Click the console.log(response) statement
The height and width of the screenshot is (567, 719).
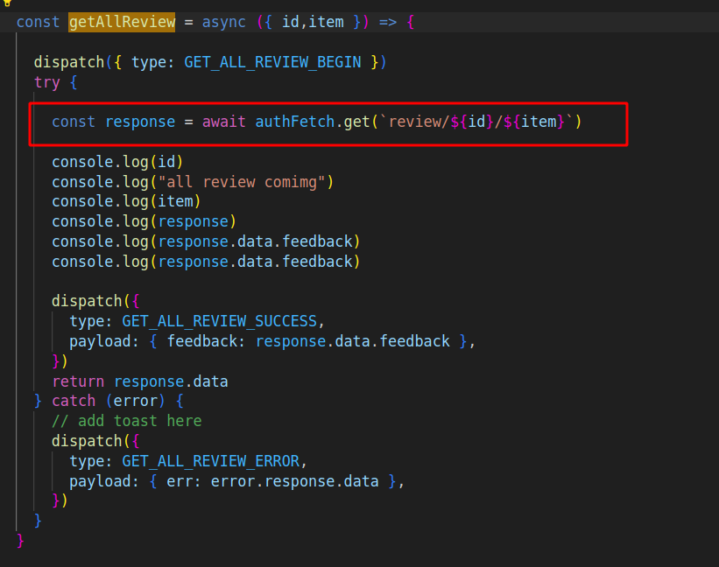pos(144,221)
